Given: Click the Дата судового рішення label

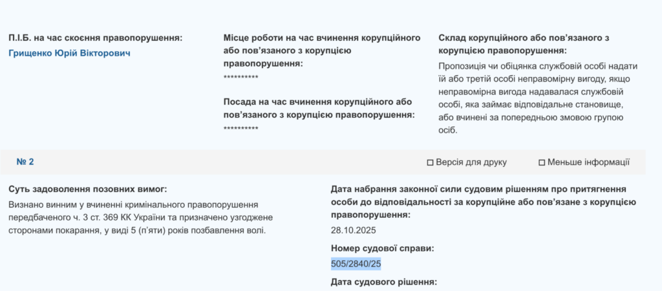Looking at the screenshot, I should pos(384,282).
